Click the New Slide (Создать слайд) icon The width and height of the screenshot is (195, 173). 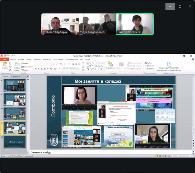pyautogui.click(x=17, y=64)
